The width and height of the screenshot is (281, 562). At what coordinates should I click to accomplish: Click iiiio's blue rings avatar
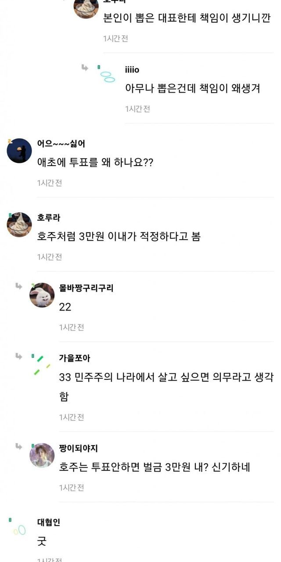tap(108, 77)
